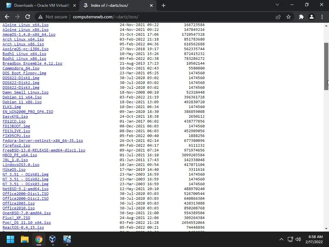Open the tab search chevron
The width and height of the screenshot is (329, 247).
(x=277, y=5)
